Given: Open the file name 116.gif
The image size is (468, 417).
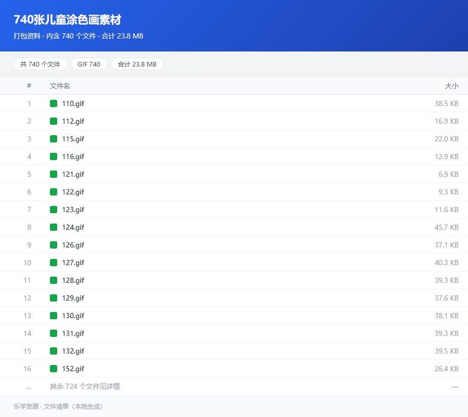Looking at the screenshot, I should tap(73, 157).
